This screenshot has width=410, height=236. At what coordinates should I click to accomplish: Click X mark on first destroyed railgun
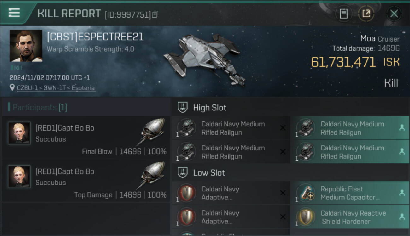(283, 128)
